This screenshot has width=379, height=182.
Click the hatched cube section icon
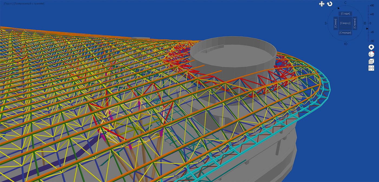pos(371,61)
